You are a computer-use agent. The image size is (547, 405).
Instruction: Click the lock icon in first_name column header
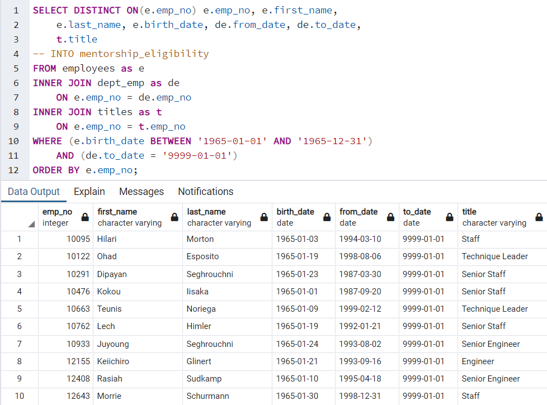point(175,217)
